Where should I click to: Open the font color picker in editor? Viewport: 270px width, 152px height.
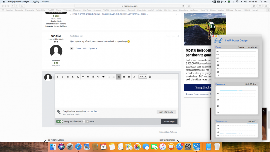pos(134,77)
